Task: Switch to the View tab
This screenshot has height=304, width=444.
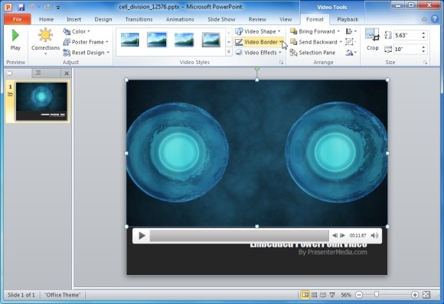Action: 286,20
